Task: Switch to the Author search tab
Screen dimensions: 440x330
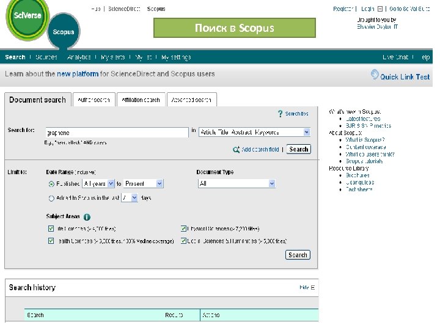Action: click(94, 100)
